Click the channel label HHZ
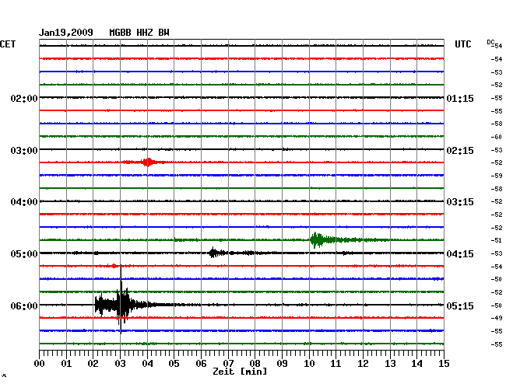Screen dimensions: 506x384 pos(145,33)
